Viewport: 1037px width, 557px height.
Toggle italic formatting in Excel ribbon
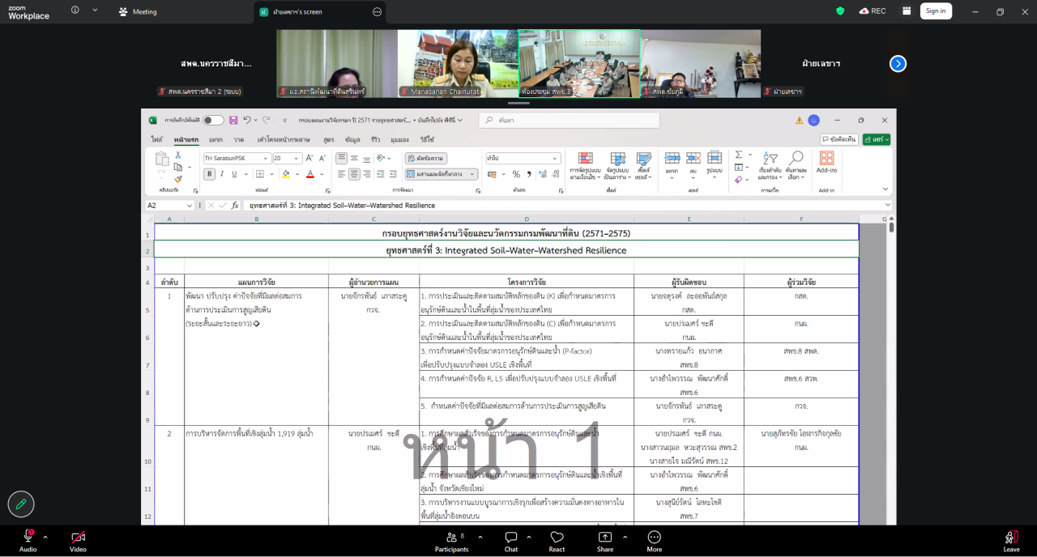tap(223, 174)
